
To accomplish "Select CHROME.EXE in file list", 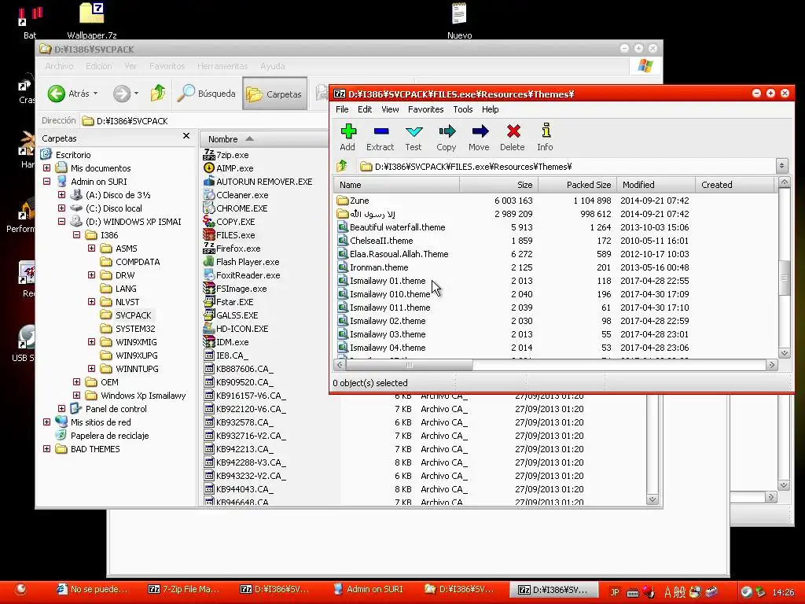I will point(236,208).
